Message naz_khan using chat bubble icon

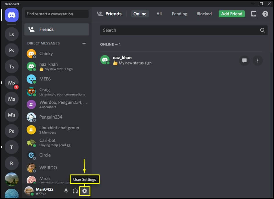pos(244,60)
